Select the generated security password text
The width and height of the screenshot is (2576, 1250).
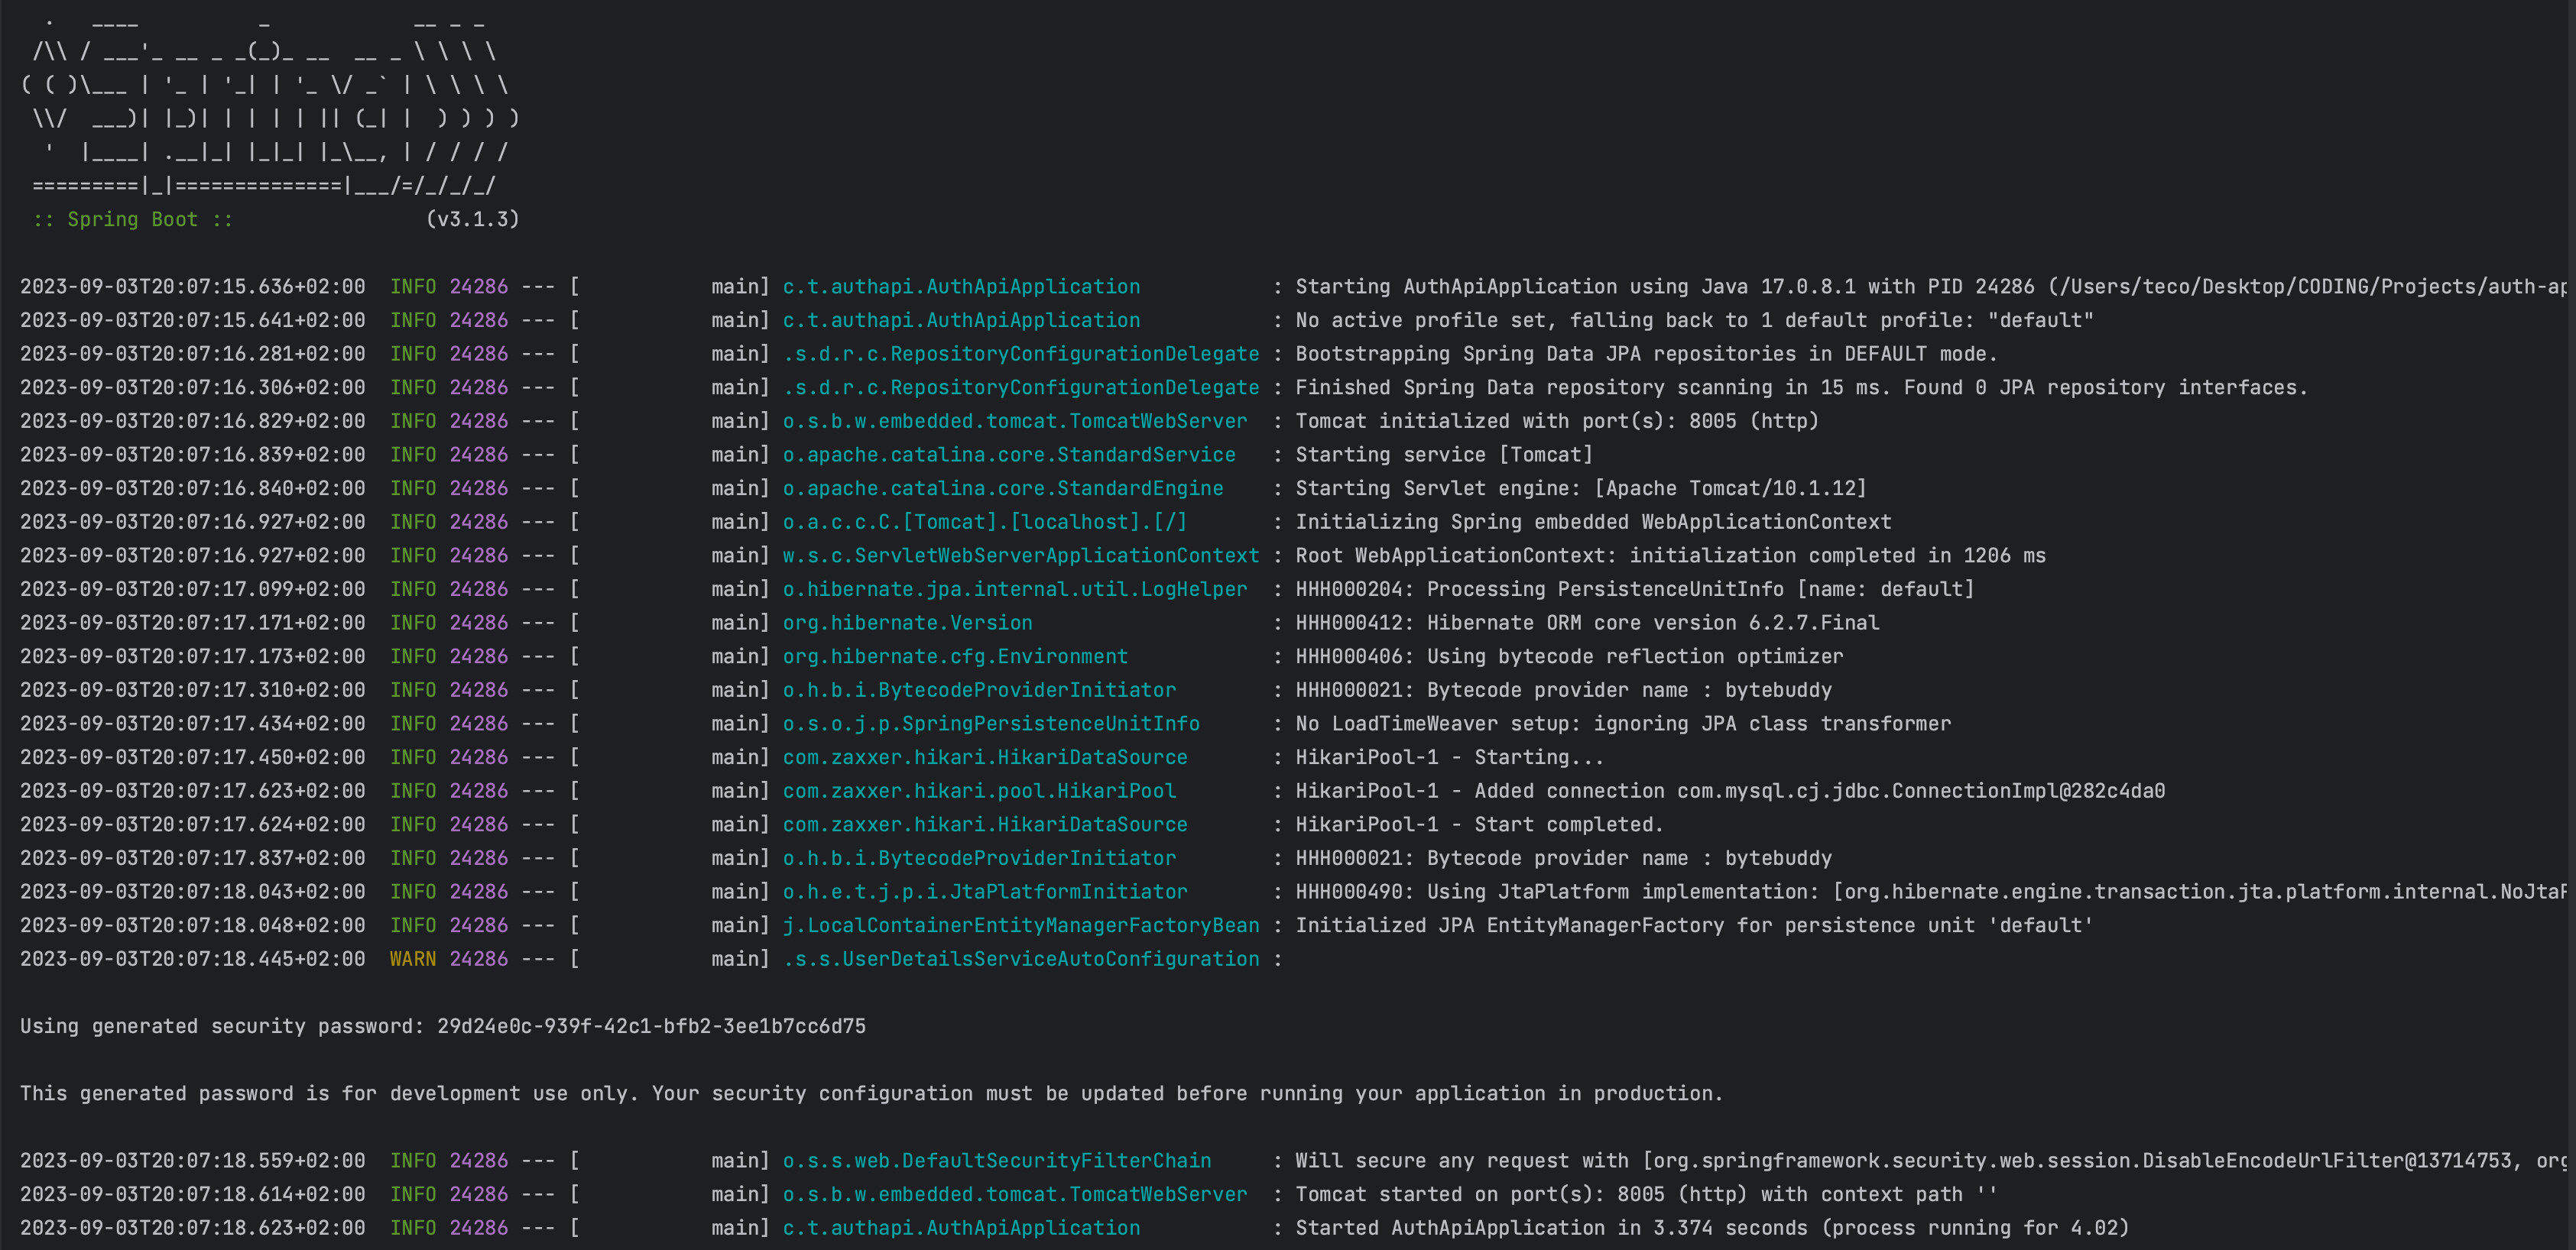pyautogui.click(x=651, y=1025)
